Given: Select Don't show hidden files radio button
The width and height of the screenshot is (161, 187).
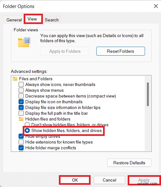Looking at the screenshot, I should click(27, 125).
